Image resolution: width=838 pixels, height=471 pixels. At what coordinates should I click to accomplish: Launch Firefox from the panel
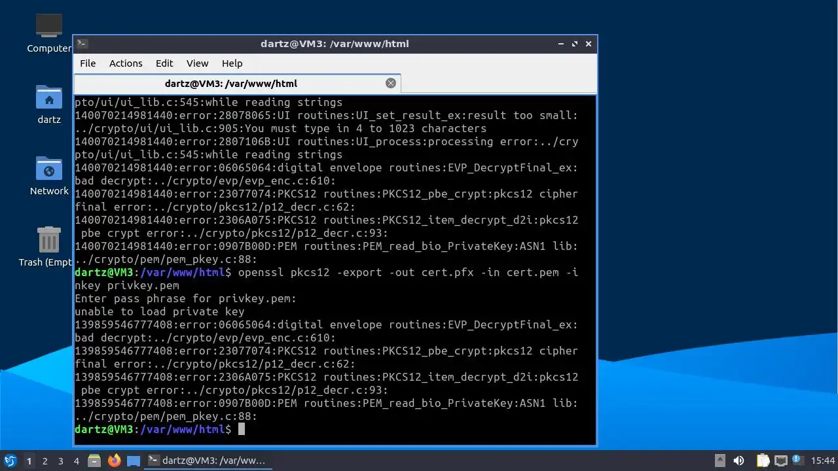(x=115, y=461)
